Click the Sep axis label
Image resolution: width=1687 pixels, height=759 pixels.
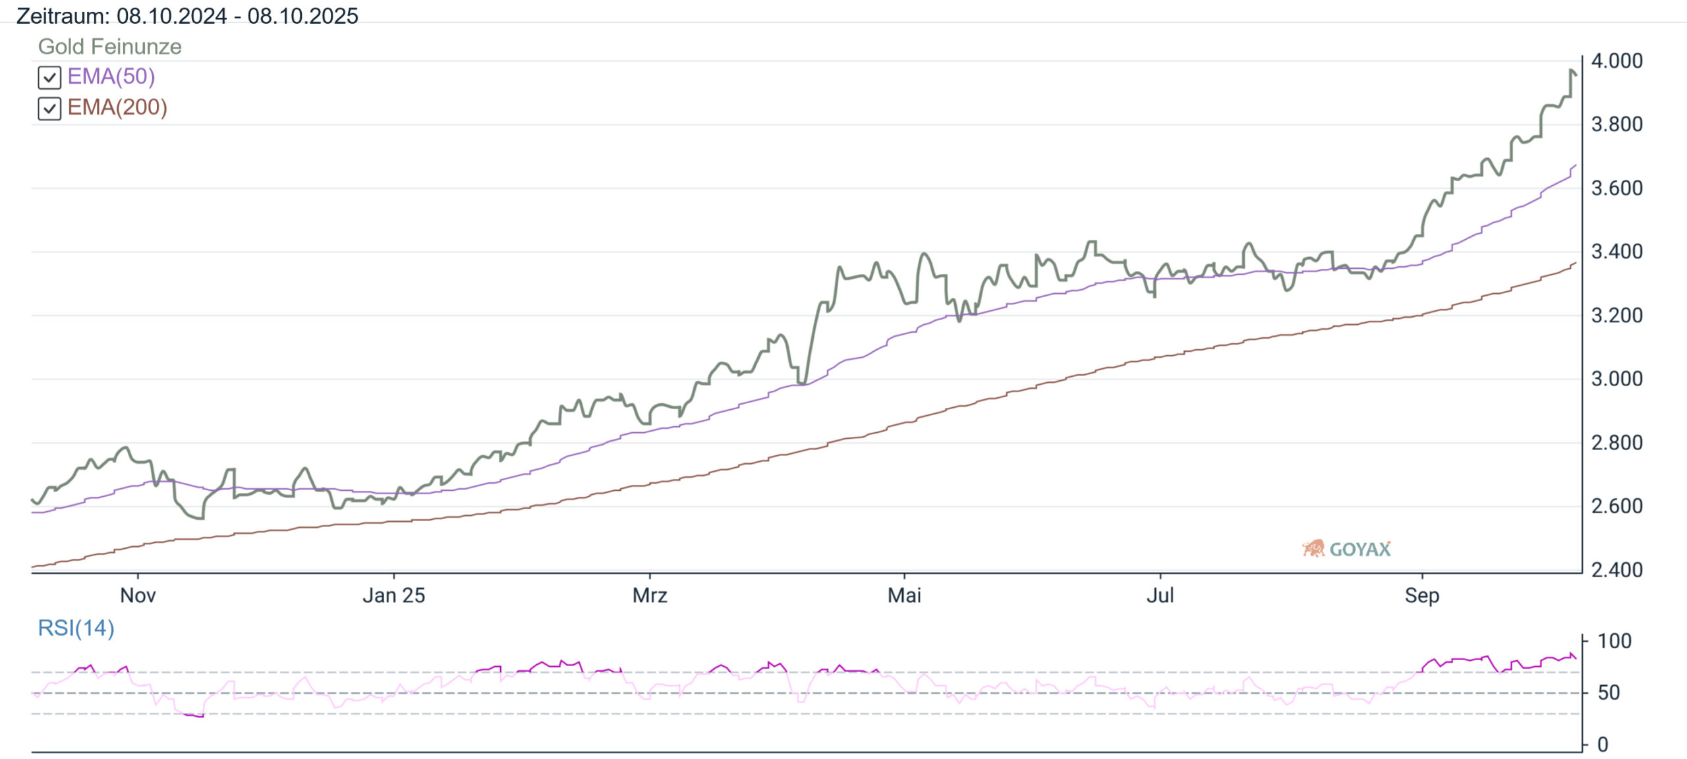click(1421, 596)
